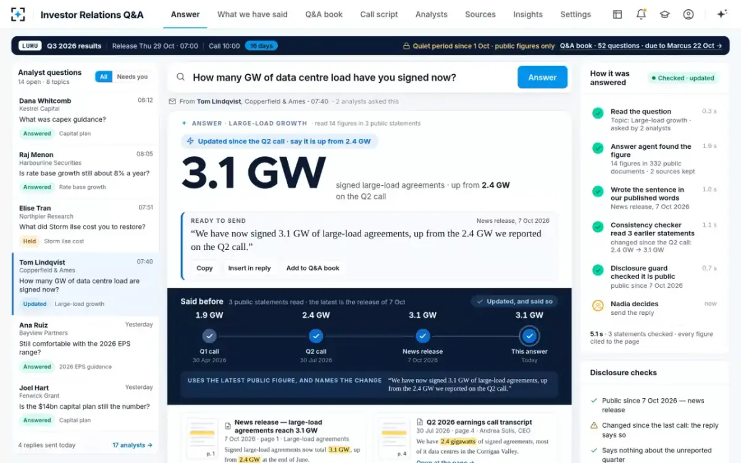Open the Sources tab
Image resolution: width=741 pixels, height=463 pixels.
coord(480,14)
